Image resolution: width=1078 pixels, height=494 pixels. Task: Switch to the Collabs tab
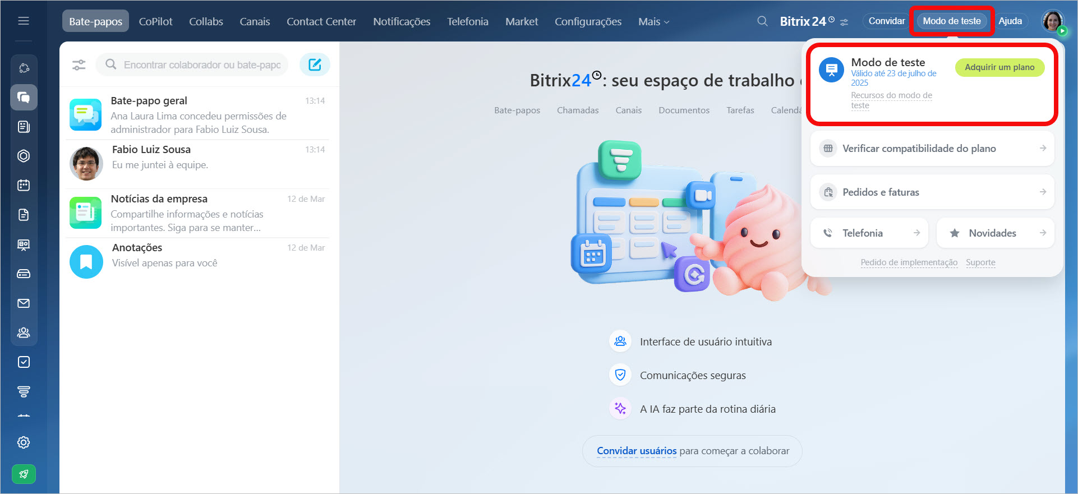[206, 21]
